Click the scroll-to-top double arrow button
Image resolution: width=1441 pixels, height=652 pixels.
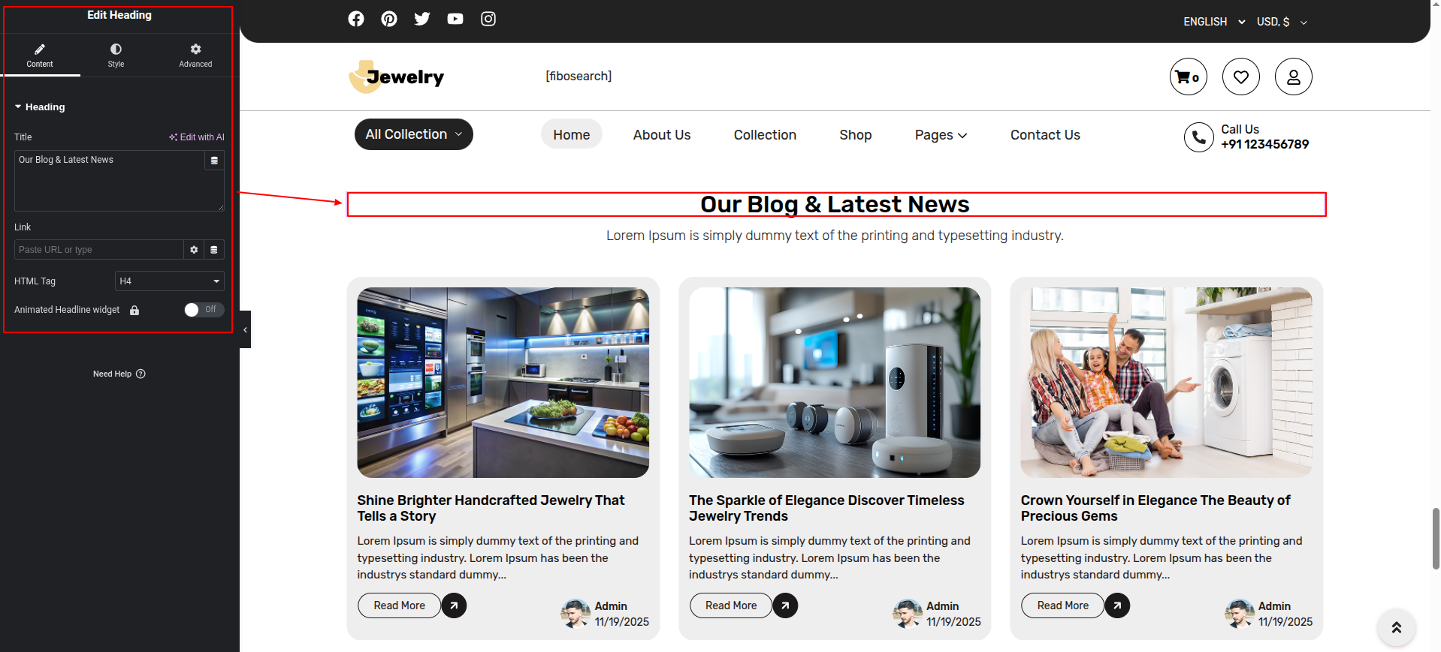(1396, 627)
